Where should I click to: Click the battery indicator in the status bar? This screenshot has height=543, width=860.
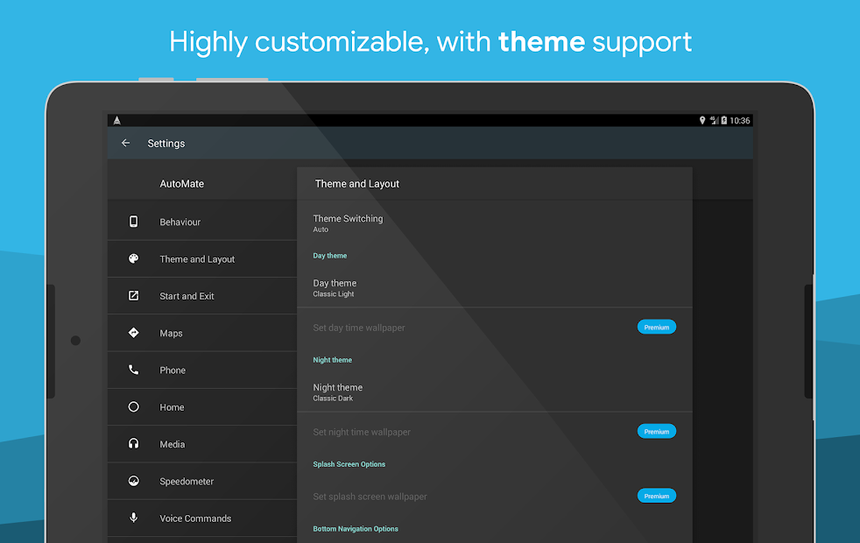(725, 119)
